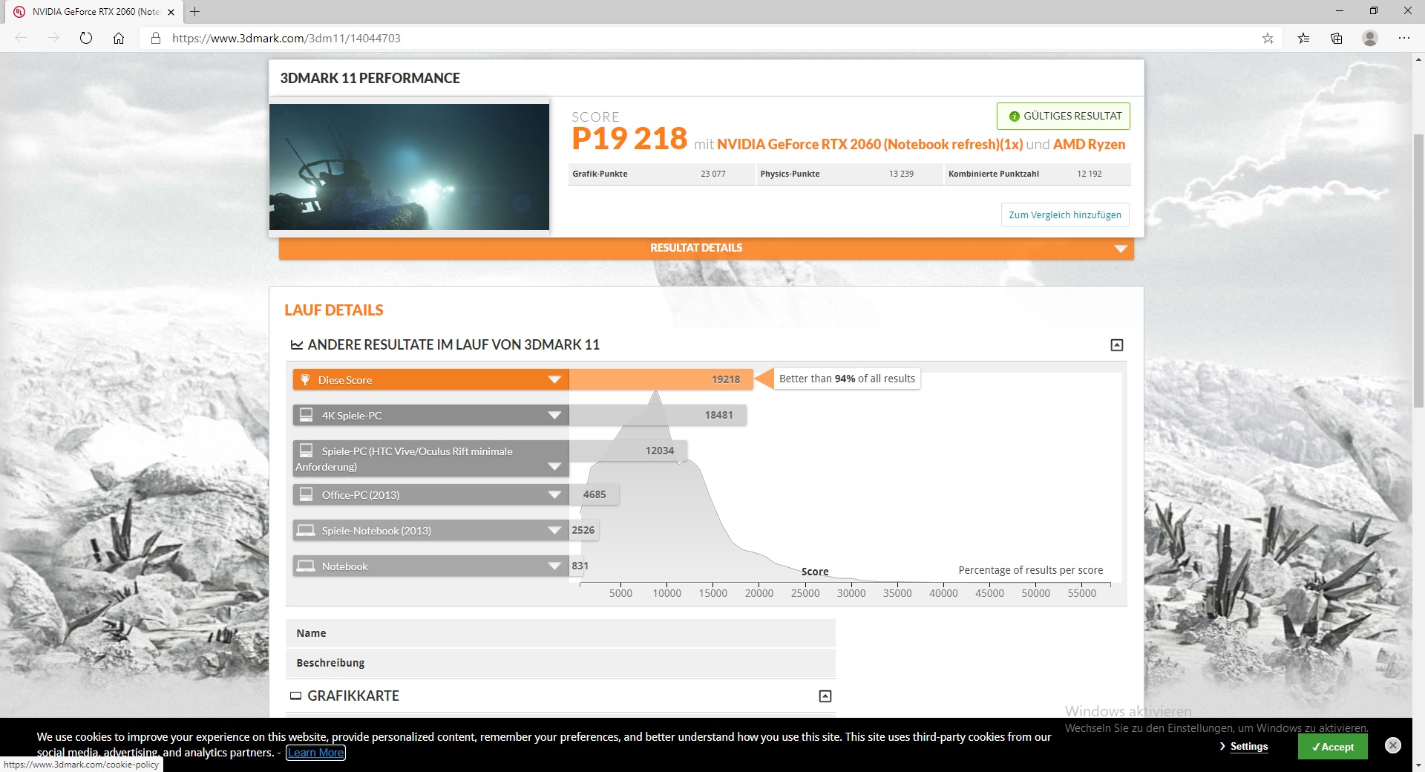Expand the 4K Spiele-PC dropdown

tap(554, 416)
